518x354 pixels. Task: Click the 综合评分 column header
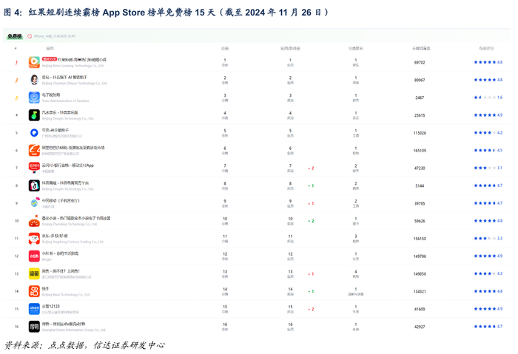[486, 49]
